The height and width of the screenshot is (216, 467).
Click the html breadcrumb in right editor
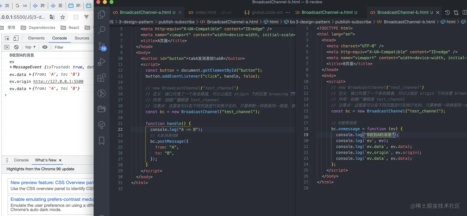point(451,22)
